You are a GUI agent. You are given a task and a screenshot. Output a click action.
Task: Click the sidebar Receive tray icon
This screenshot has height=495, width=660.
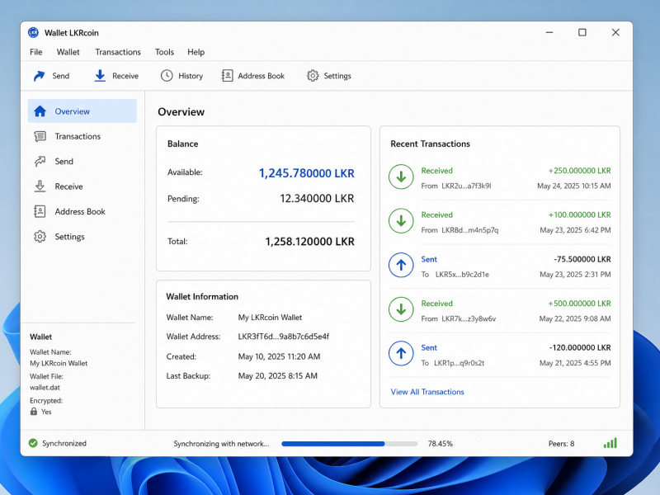[40, 186]
